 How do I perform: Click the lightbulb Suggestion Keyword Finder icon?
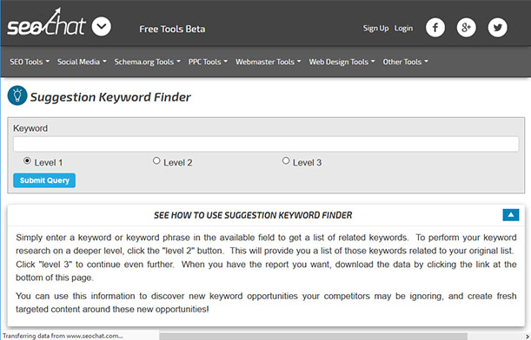point(17,95)
